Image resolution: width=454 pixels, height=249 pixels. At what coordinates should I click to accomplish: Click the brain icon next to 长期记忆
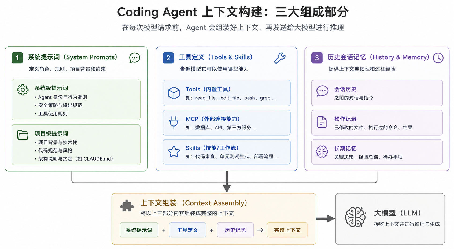pyautogui.click(x=322, y=152)
